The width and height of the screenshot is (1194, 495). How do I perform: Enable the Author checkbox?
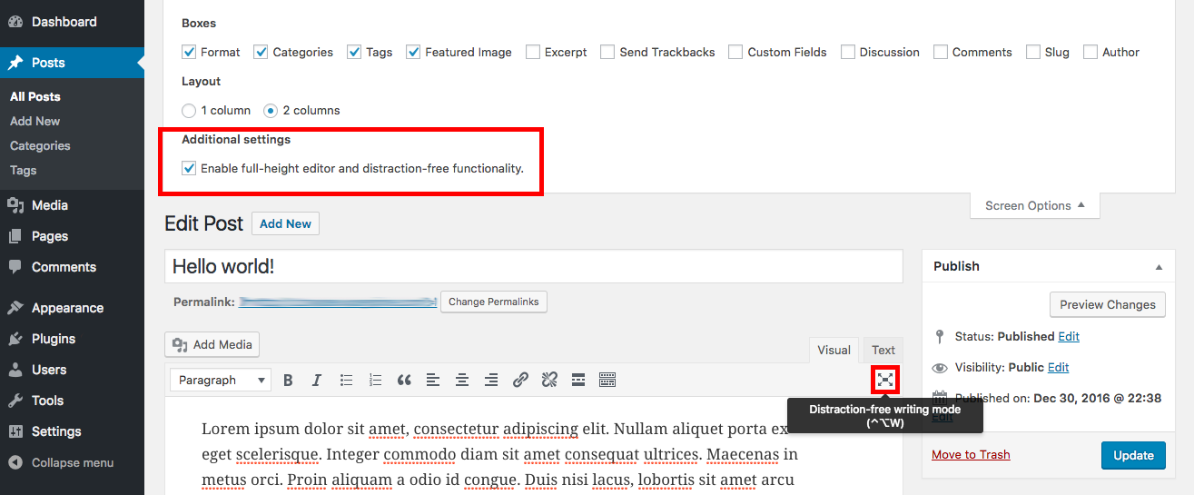(x=1090, y=52)
